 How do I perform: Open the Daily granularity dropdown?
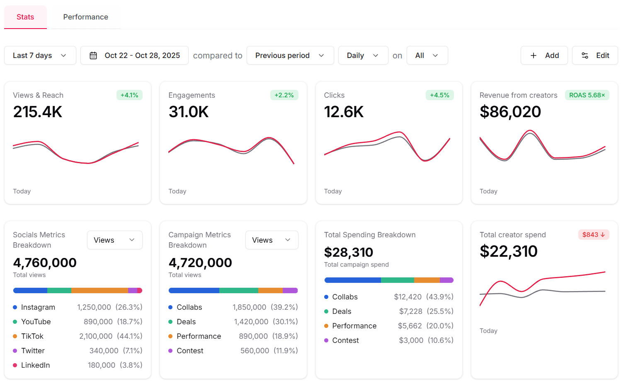[363, 55]
